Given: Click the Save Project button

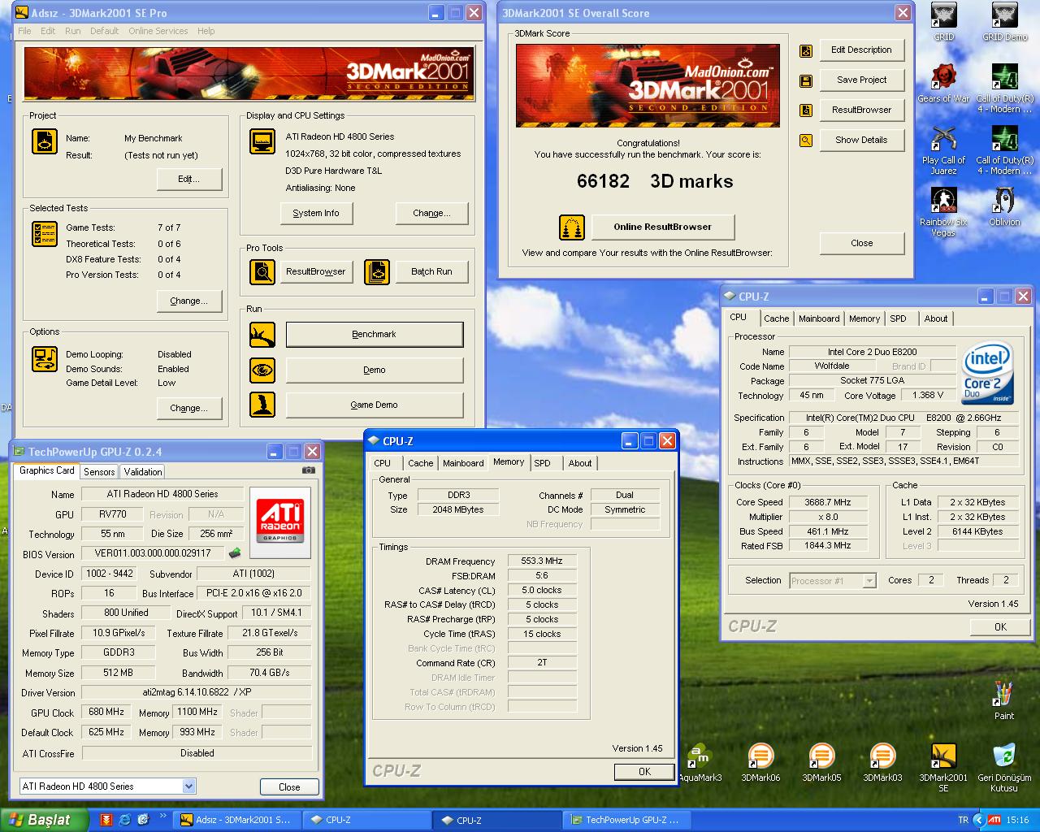Looking at the screenshot, I should click(x=861, y=80).
